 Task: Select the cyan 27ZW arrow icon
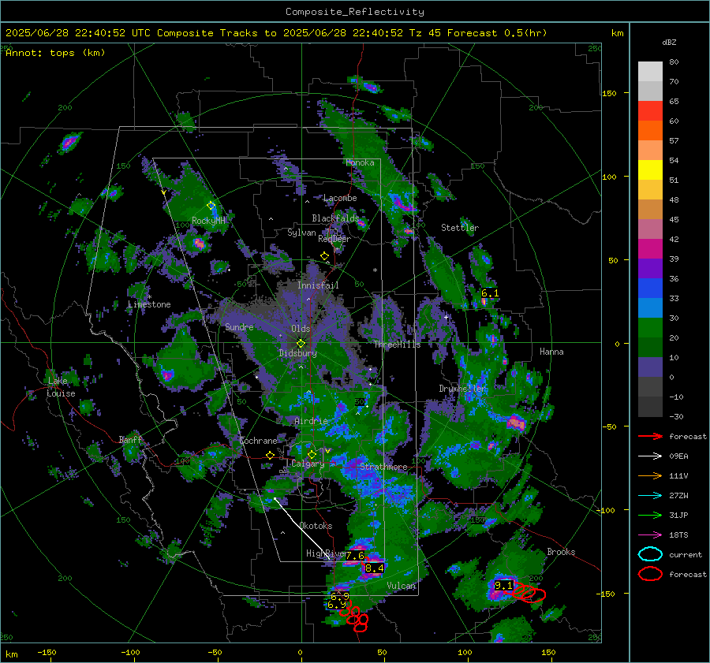pyautogui.click(x=650, y=496)
